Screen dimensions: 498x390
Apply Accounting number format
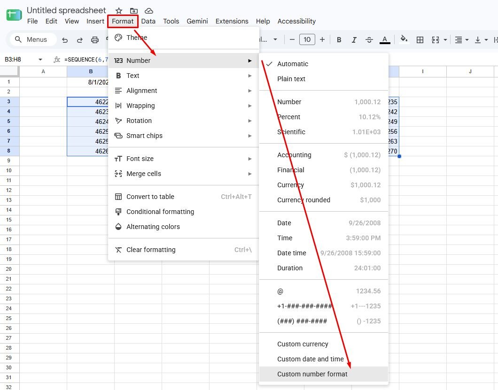click(x=324, y=155)
